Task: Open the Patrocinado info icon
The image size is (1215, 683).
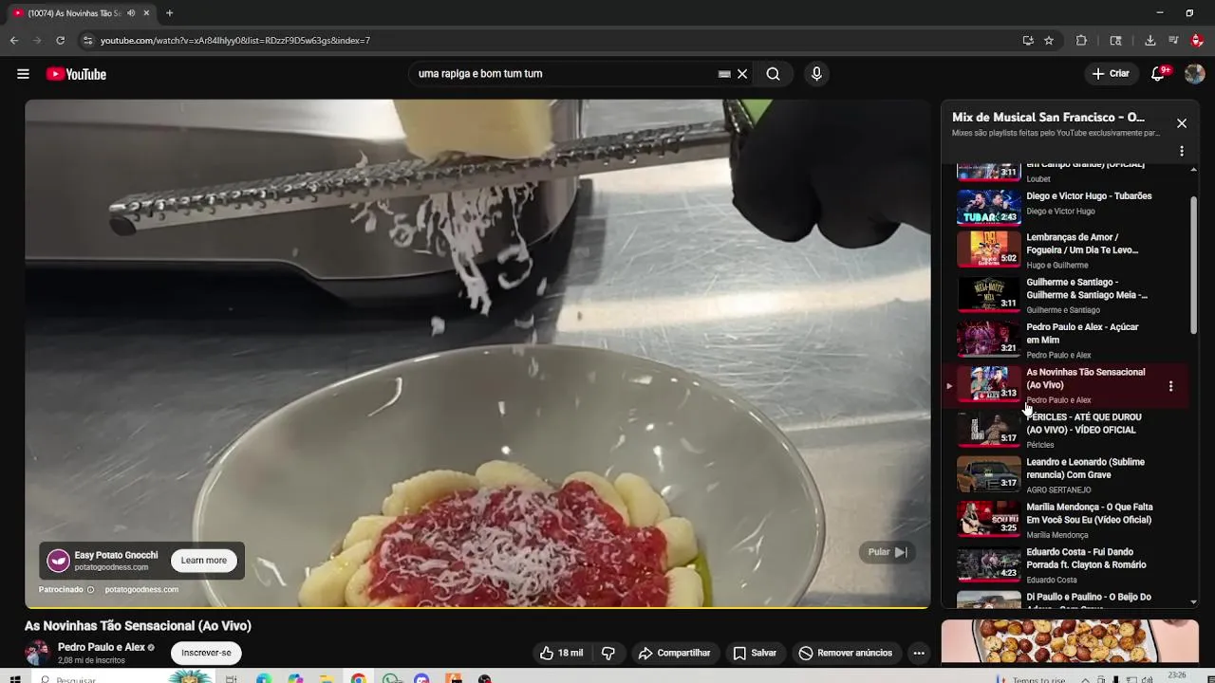Action: click(x=90, y=589)
